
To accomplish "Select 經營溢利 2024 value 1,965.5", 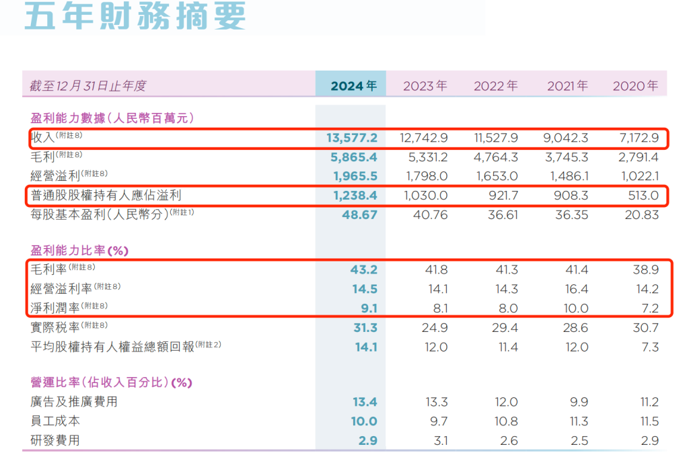I will (x=356, y=176).
